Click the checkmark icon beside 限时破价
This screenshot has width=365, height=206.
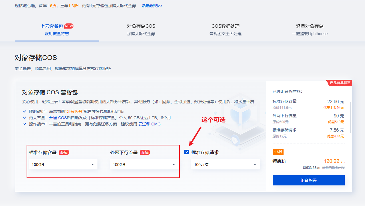click(25, 111)
